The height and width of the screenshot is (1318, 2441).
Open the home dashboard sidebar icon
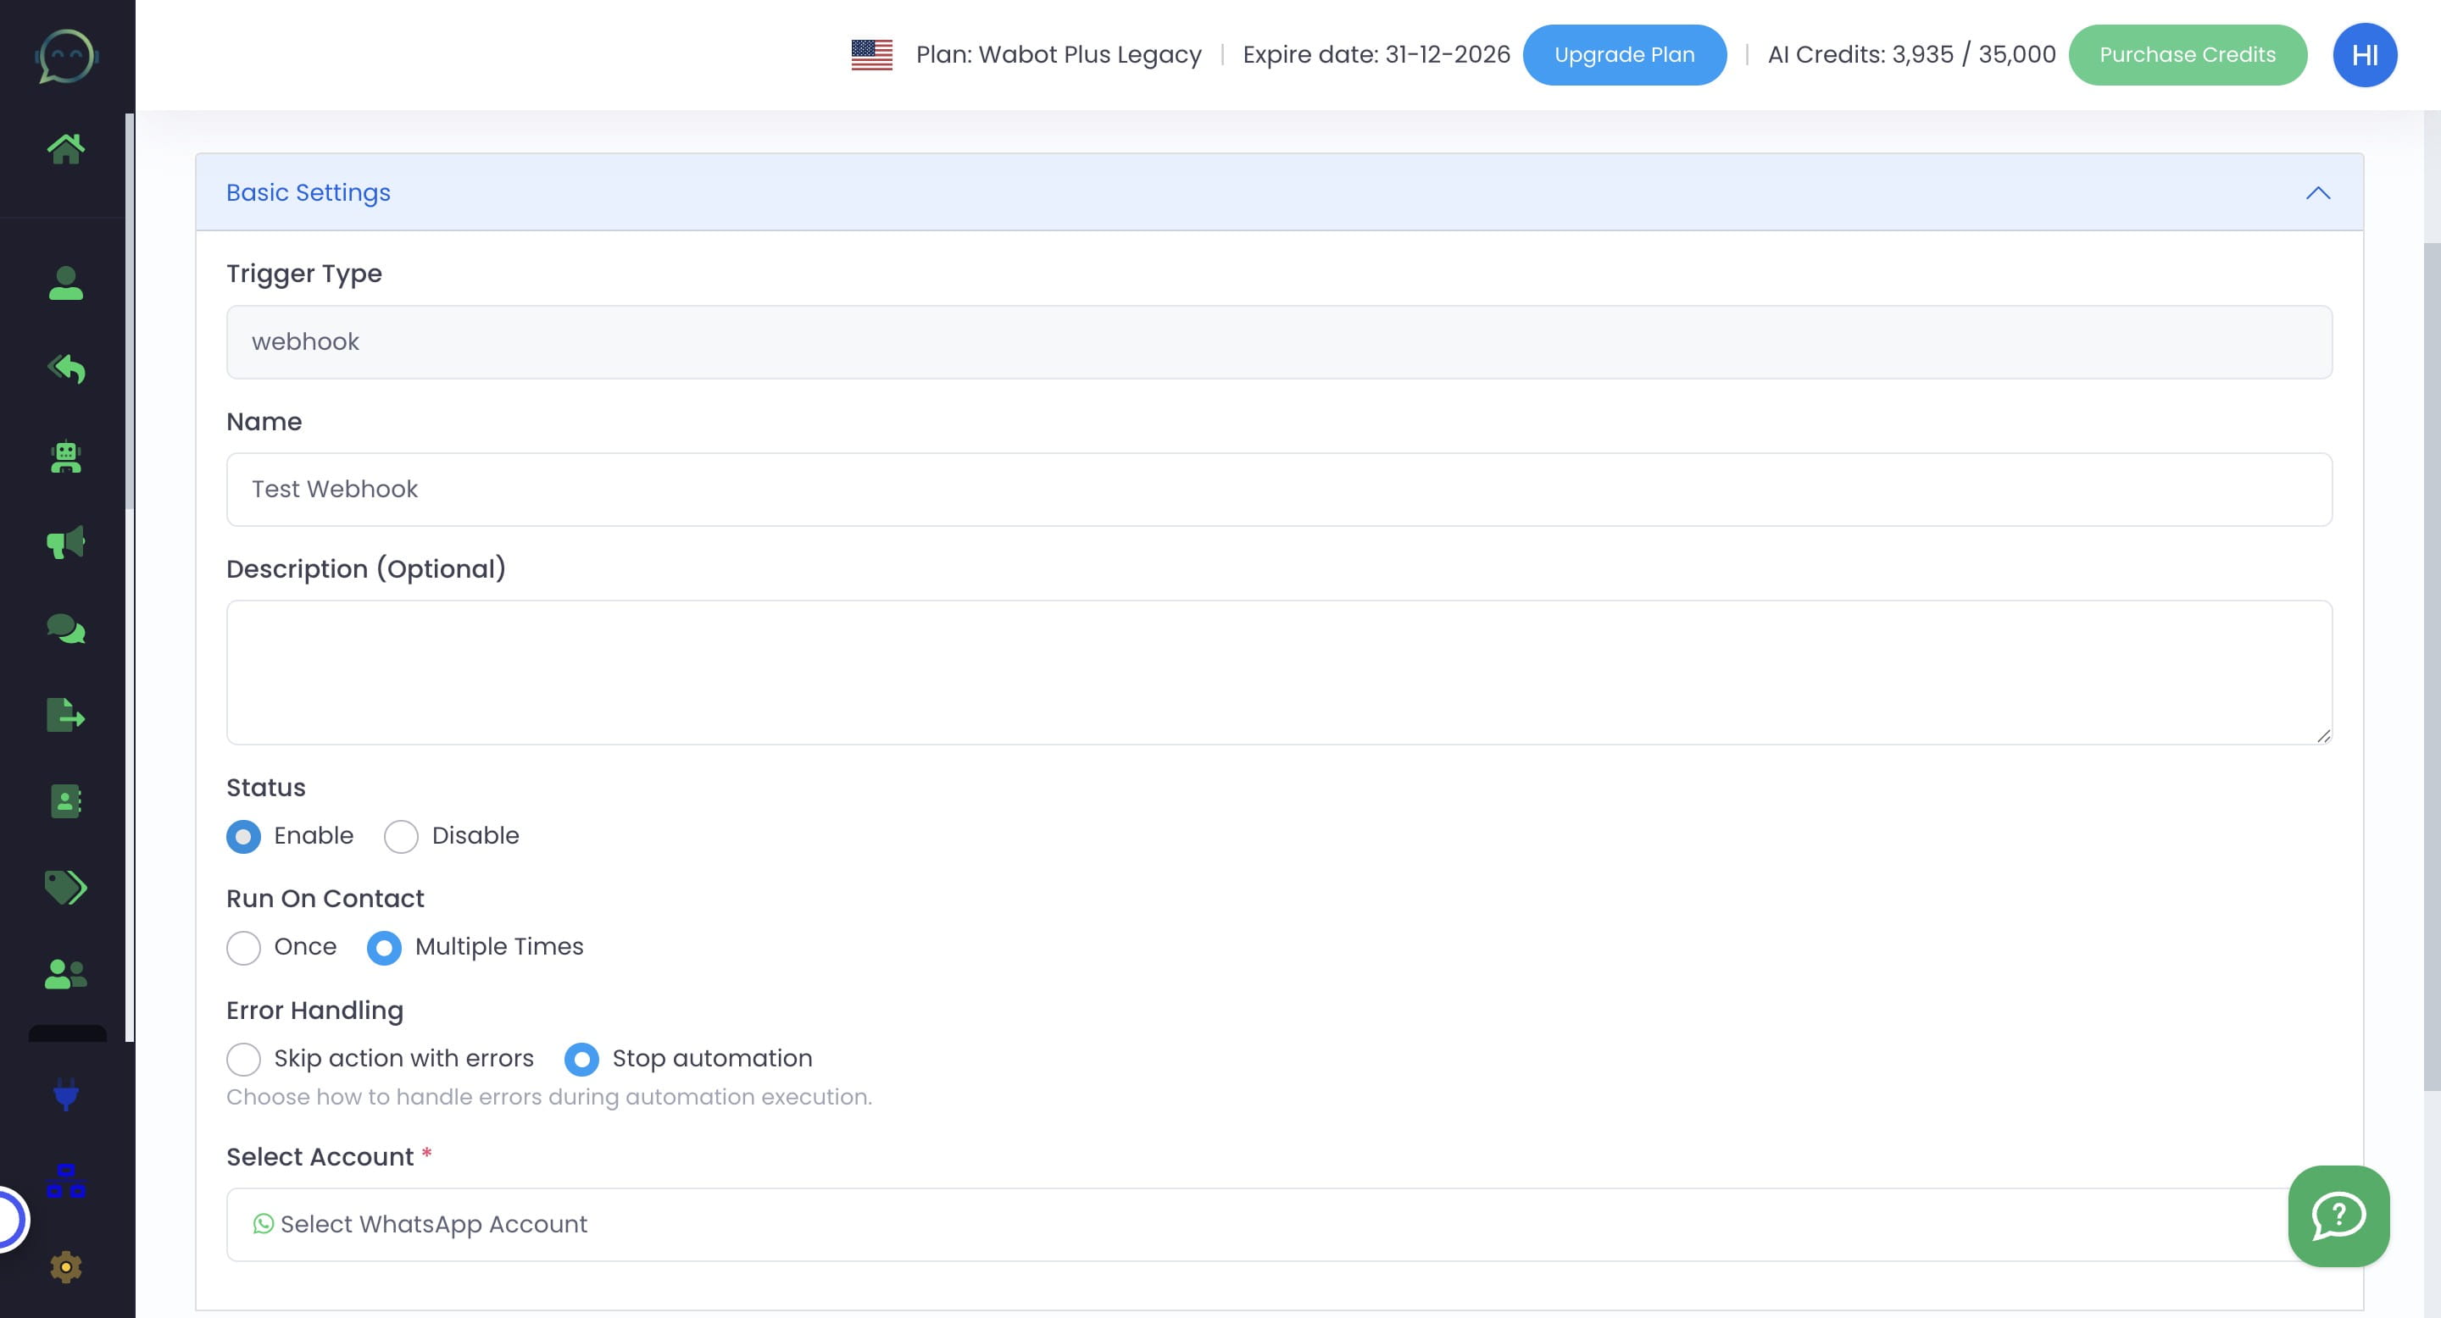click(x=65, y=148)
